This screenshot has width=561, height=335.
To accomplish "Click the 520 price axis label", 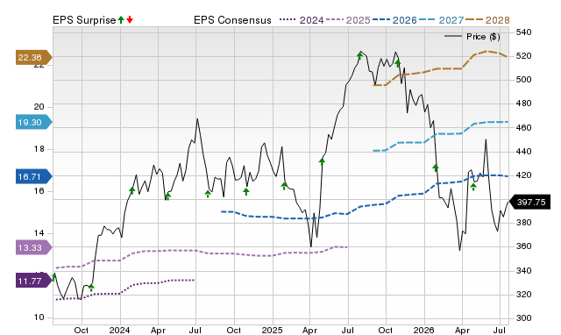I will [x=523, y=56].
